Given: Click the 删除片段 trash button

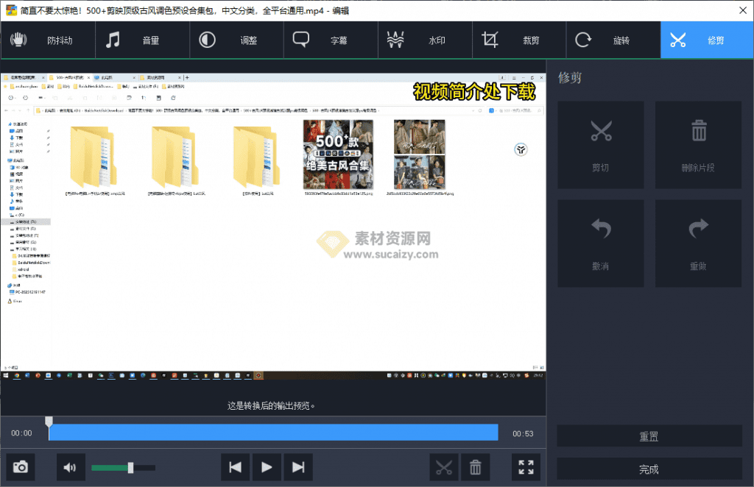Looking at the screenshot, I should click(x=698, y=144).
